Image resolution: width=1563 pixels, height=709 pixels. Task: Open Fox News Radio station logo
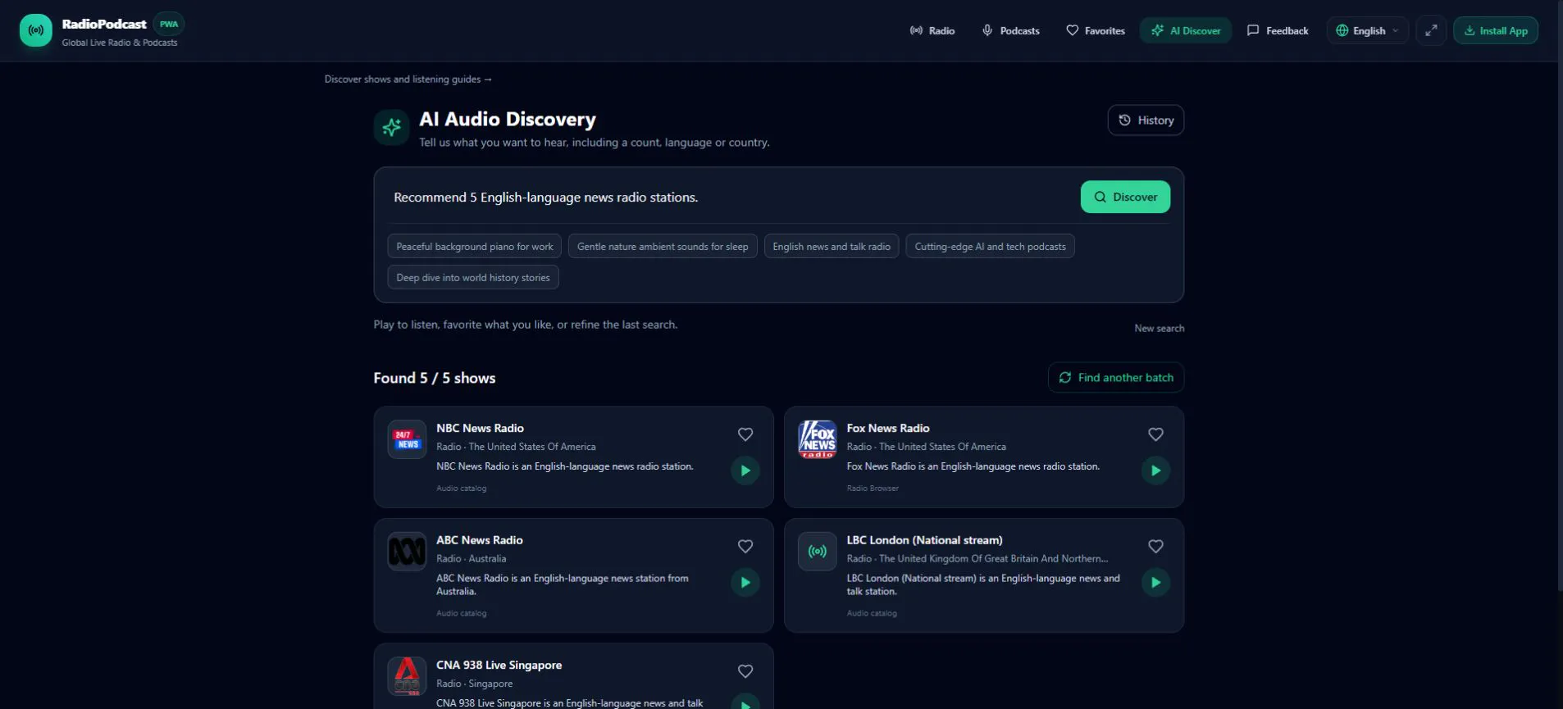[x=818, y=439]
